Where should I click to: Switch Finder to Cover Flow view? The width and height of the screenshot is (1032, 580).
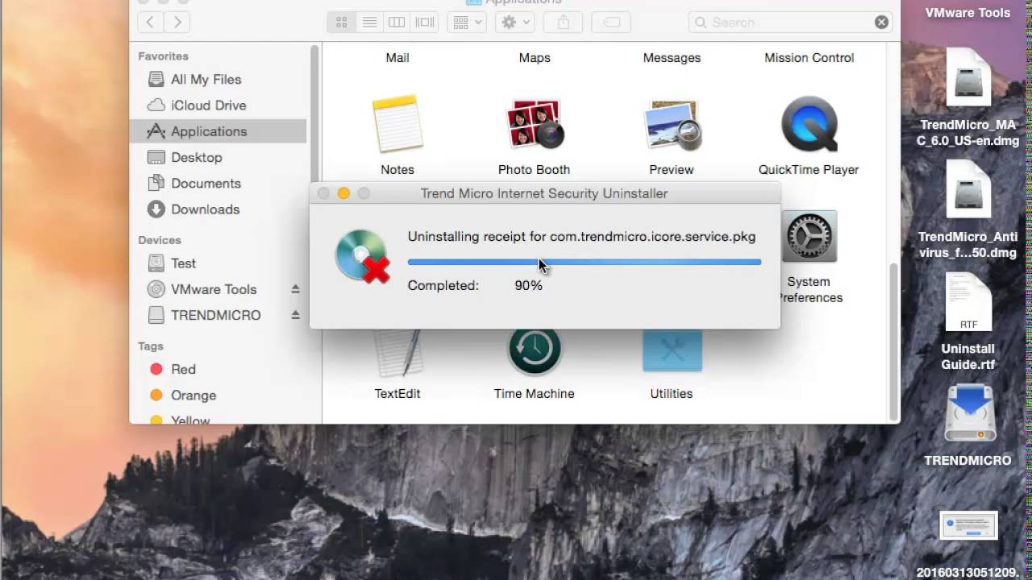coord(424,23)
